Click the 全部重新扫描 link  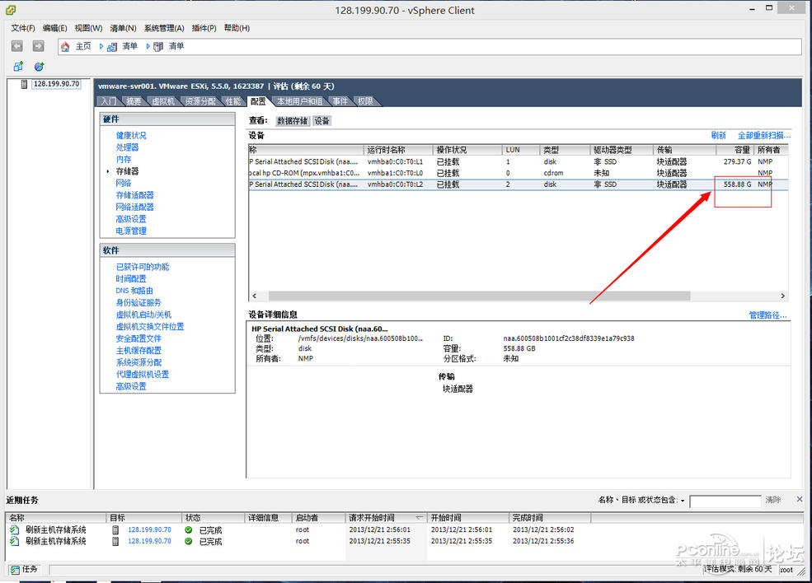[x=764, y=136]
